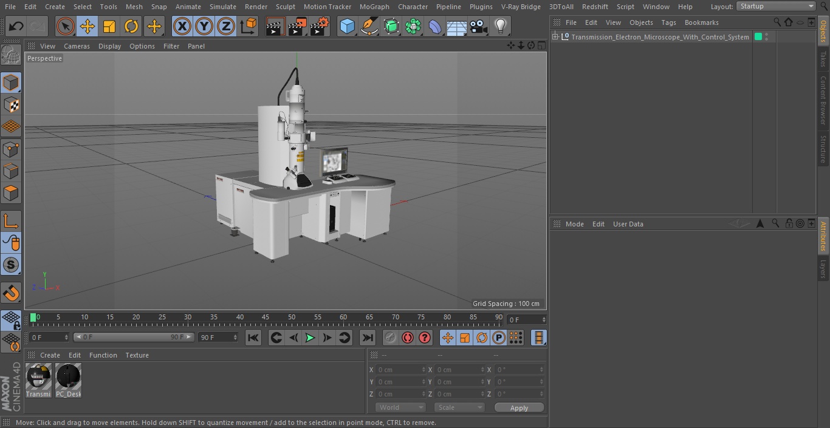Render view clapperboard icon
The height and width of the screenshot is (428, 830).
(x=275, y=26)
